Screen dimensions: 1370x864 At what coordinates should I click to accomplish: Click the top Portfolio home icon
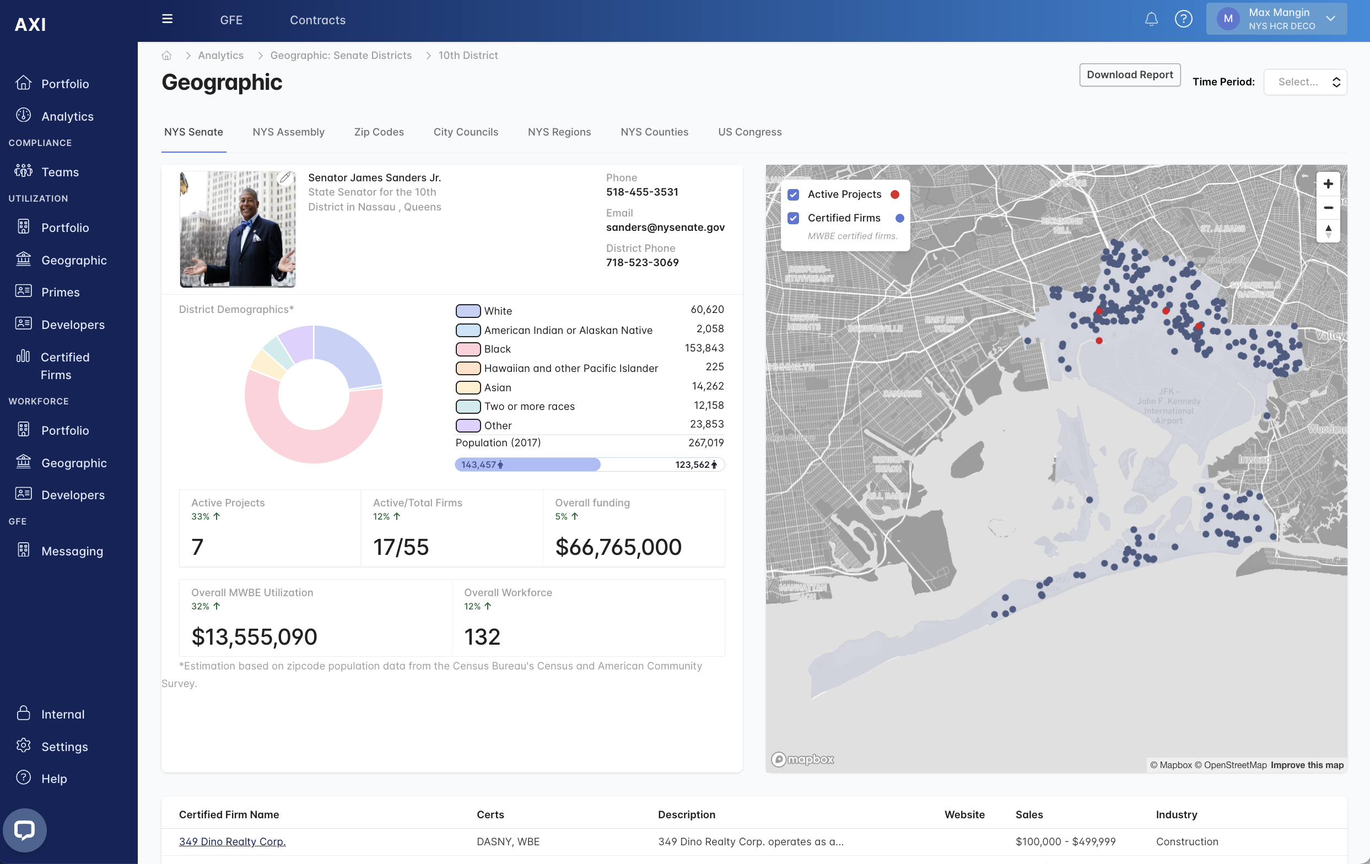(x=23, y=83)
